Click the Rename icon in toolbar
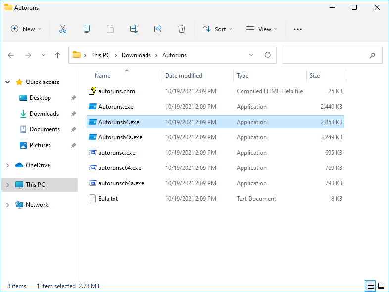 click(x=134, y=29)
